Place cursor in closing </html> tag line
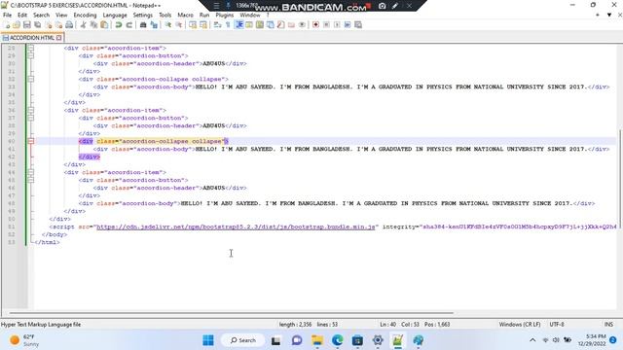Image resolution: width=623 pixels, height=350 pixels. 48,242
